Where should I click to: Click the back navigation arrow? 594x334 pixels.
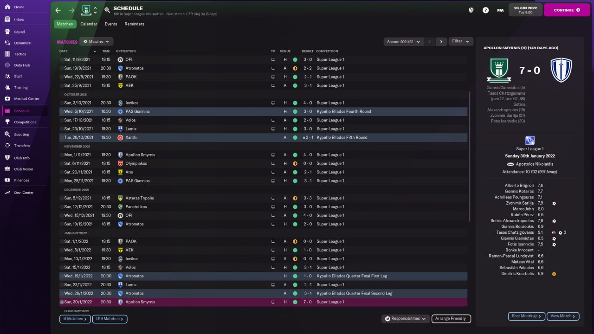[x=58, y=10]
